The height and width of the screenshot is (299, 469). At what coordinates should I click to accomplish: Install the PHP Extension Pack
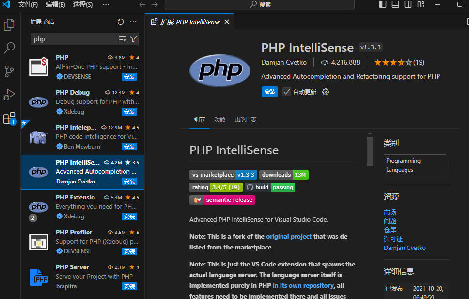point(129,216)
